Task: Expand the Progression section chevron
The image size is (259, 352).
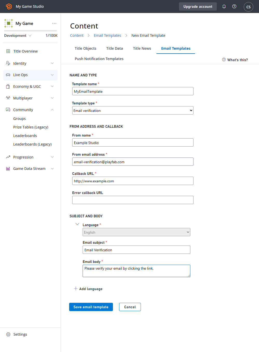Action: click(x=52, y=157)
